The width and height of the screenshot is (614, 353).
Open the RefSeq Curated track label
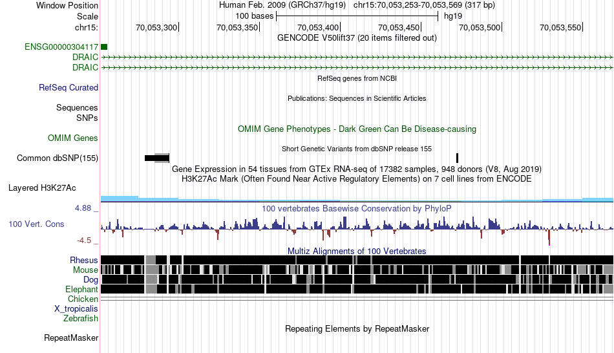(x=69, y=87)
